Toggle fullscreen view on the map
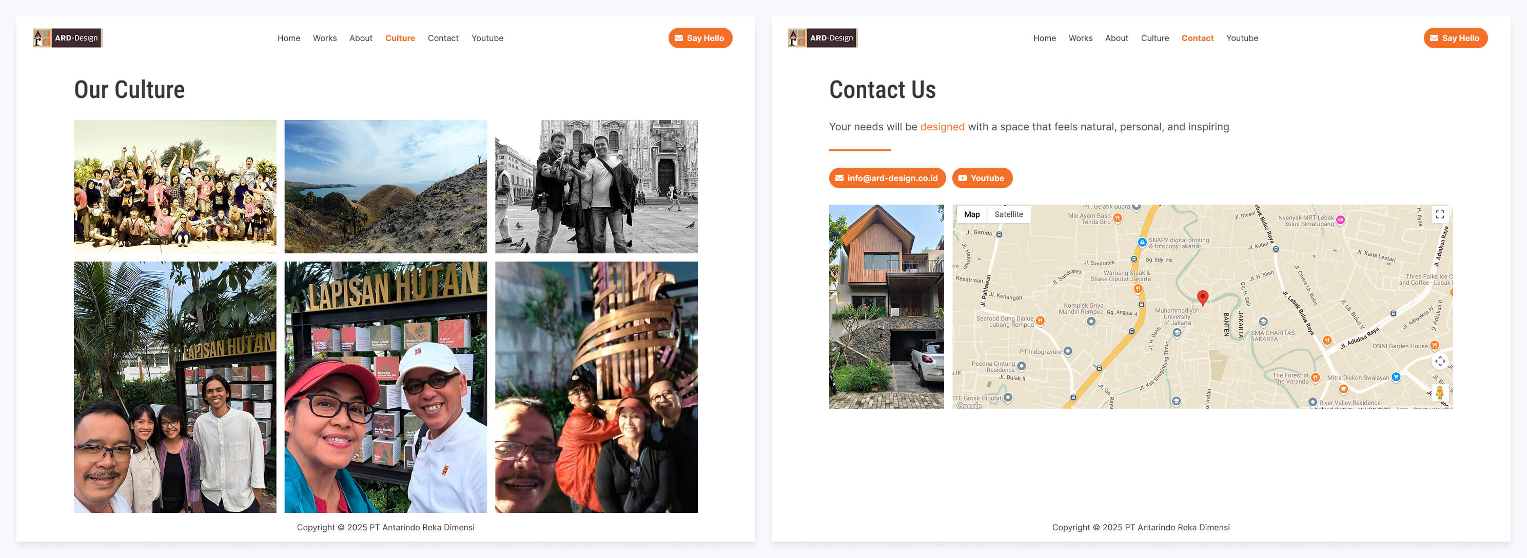1527x558 pixels. [x=1439, y=214]
